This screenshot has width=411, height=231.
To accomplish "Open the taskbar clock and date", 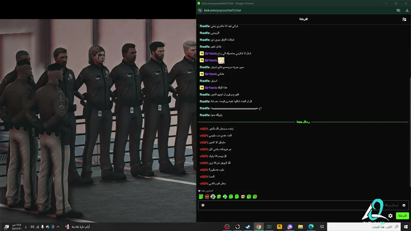I will click(x=17, y=227).
